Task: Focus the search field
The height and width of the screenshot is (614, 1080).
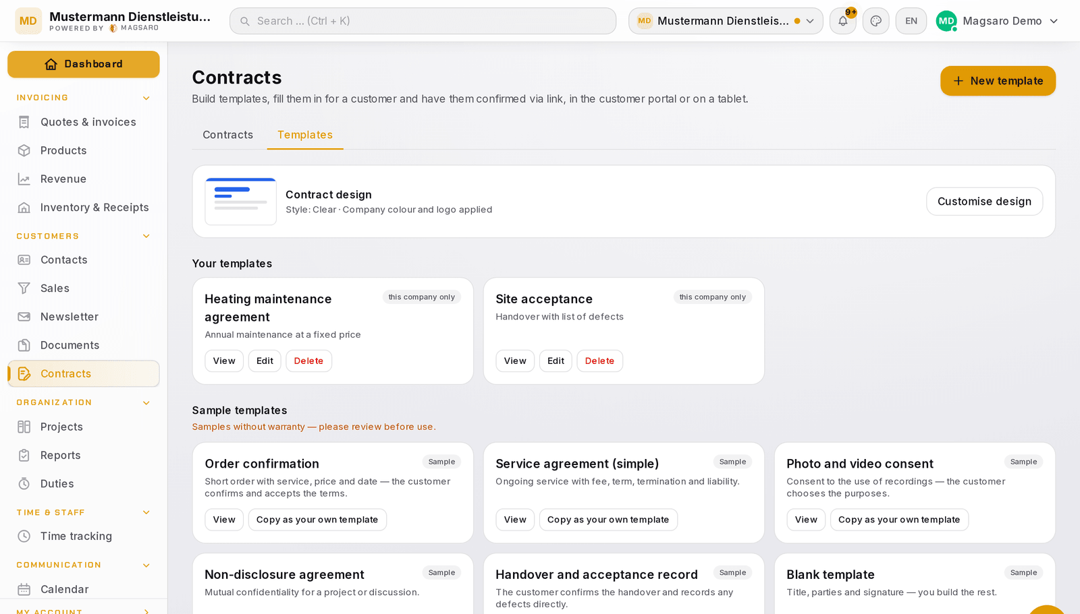Action: 423,21
